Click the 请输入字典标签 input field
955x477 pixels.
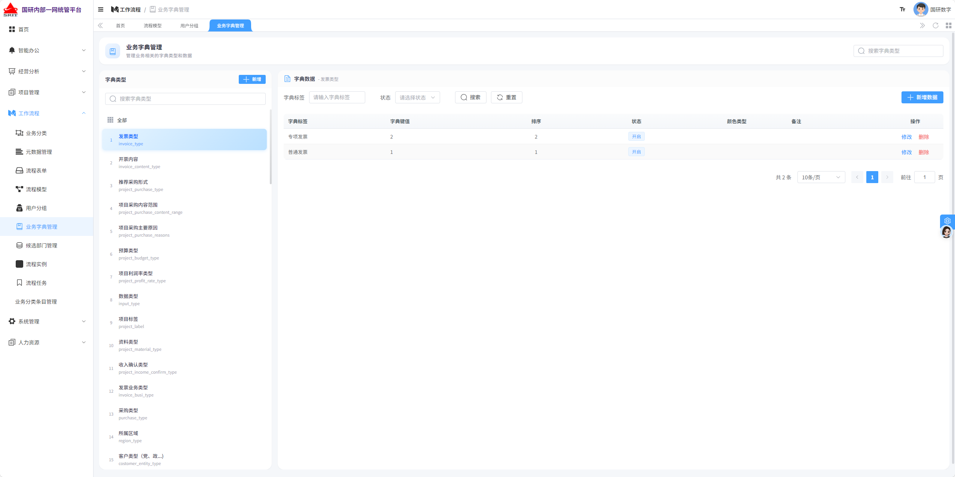[337, 97]
